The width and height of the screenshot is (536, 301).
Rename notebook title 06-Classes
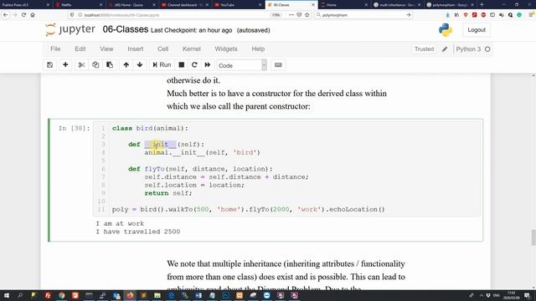point(126,30)
